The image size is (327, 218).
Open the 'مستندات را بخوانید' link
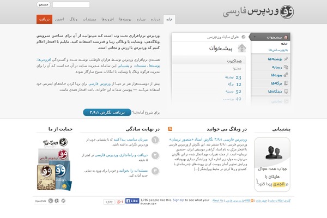point(134,171)
